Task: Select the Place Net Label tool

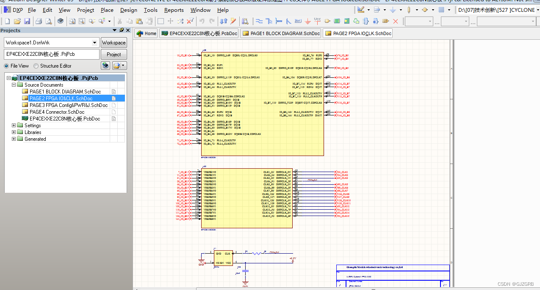Action: [298, 21]
